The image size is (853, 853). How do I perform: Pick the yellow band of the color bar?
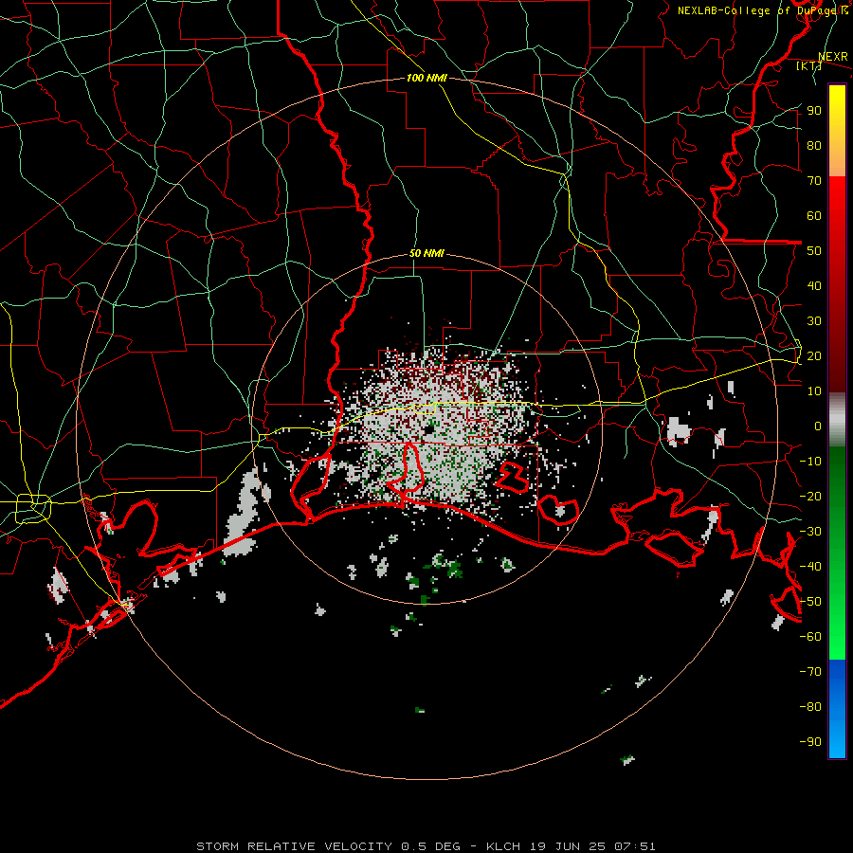(837, 131)
